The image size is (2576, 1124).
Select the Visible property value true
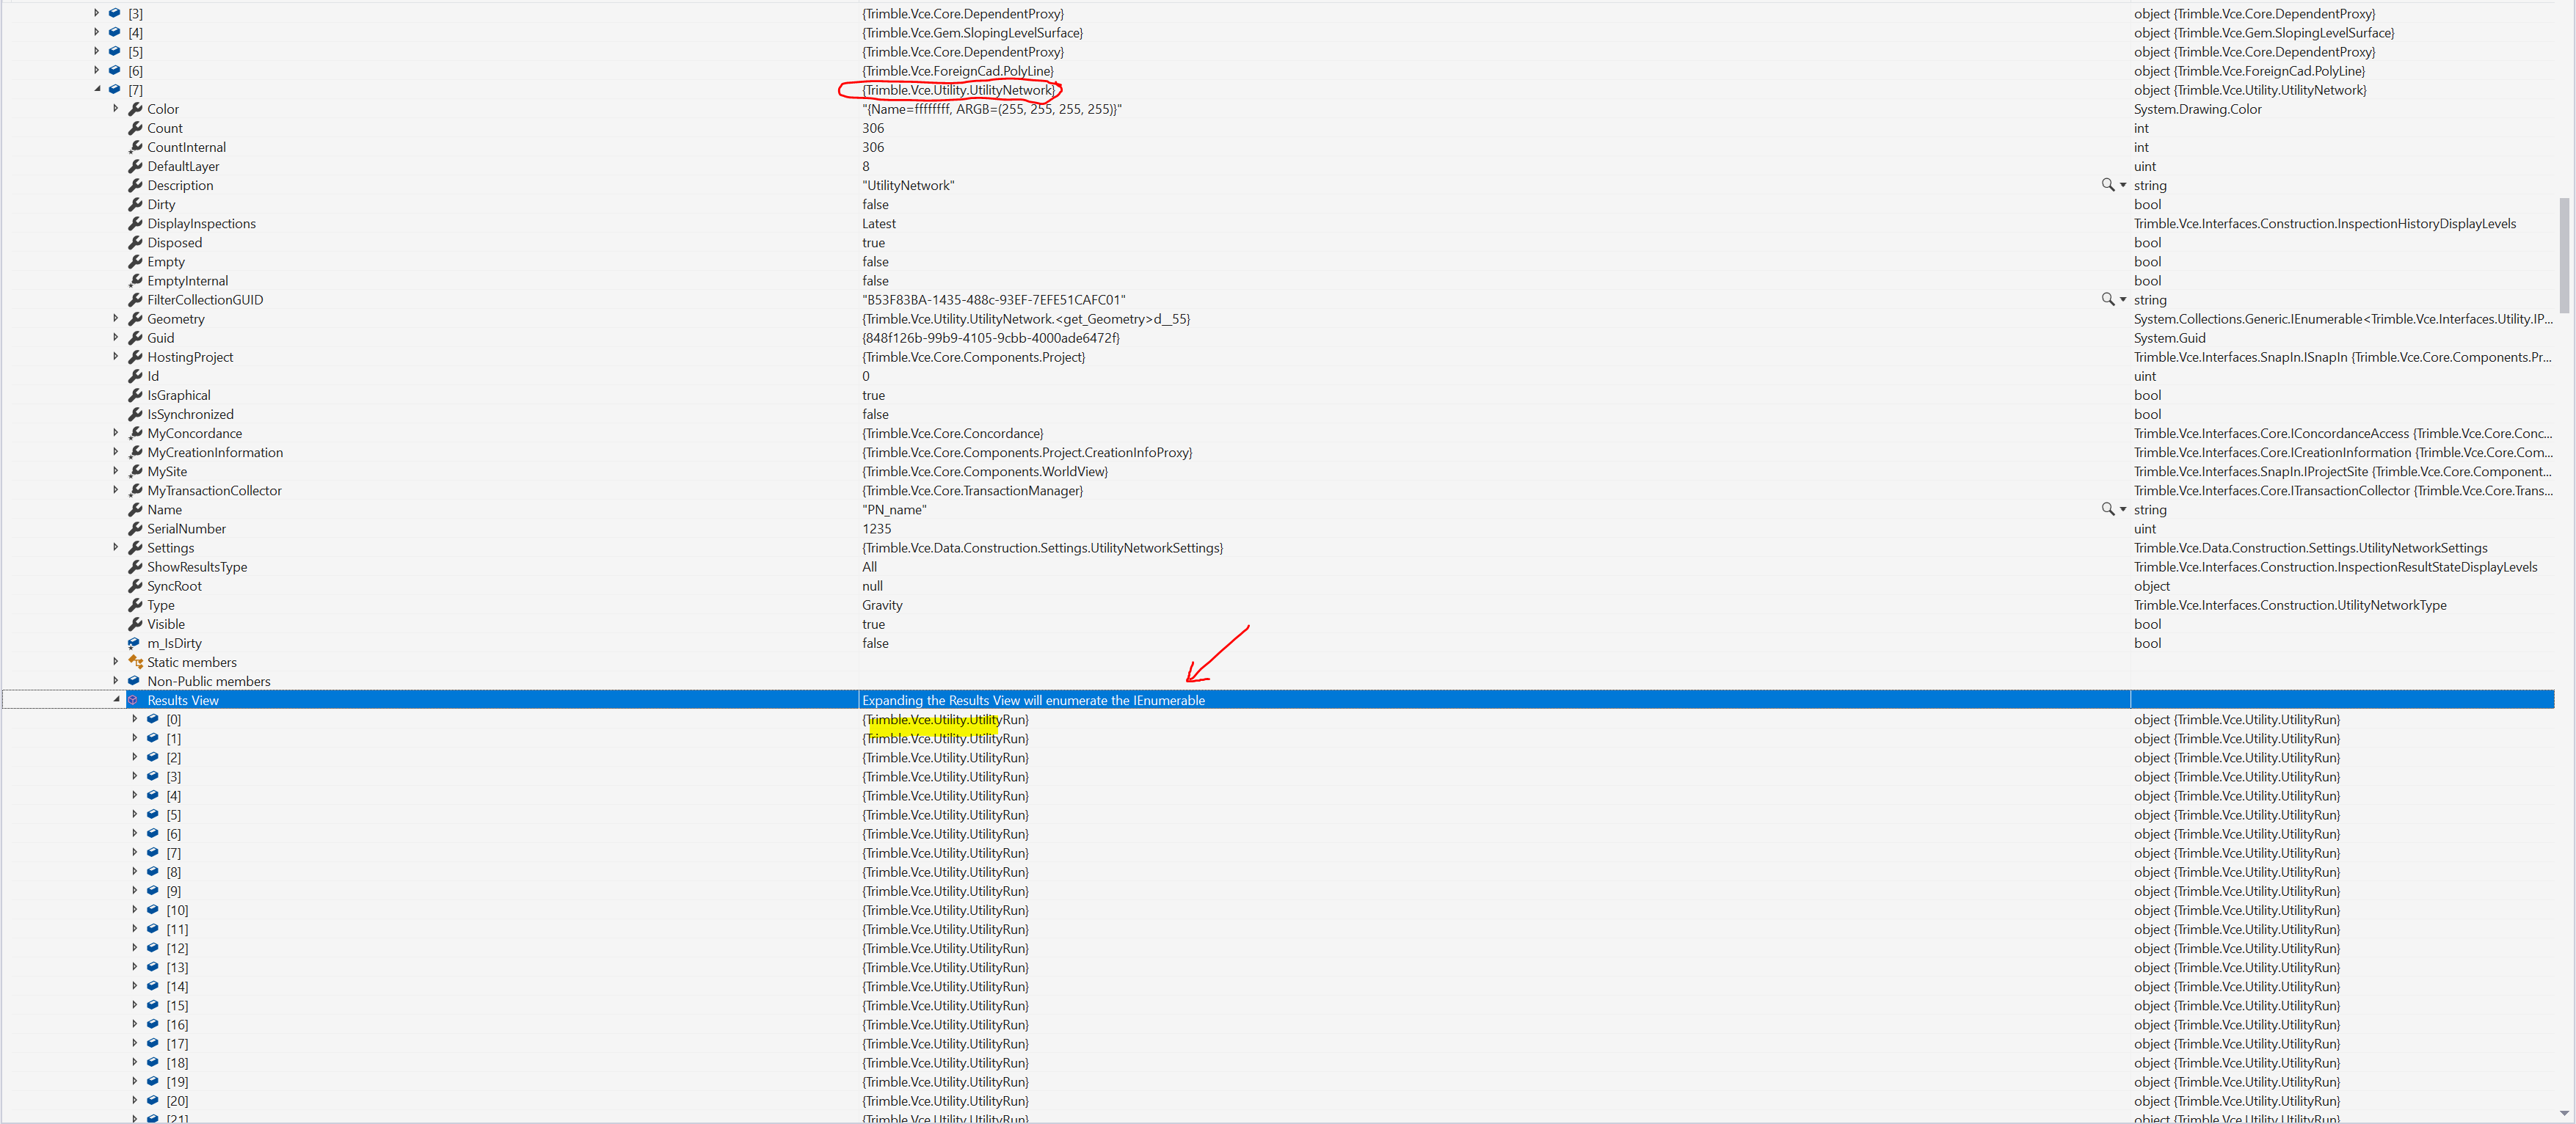tap(873, 624)
